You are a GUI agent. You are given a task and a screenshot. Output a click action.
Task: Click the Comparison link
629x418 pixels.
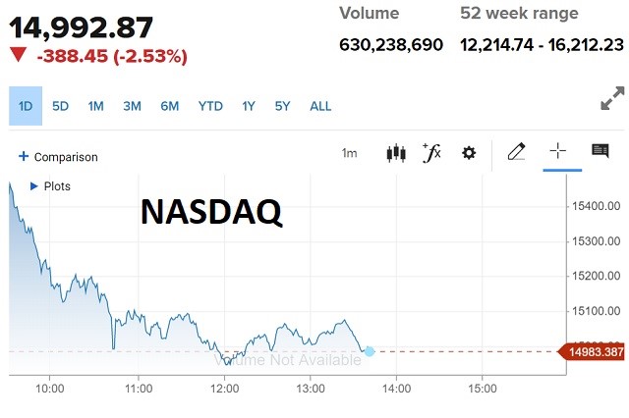[x=66, y=157]
